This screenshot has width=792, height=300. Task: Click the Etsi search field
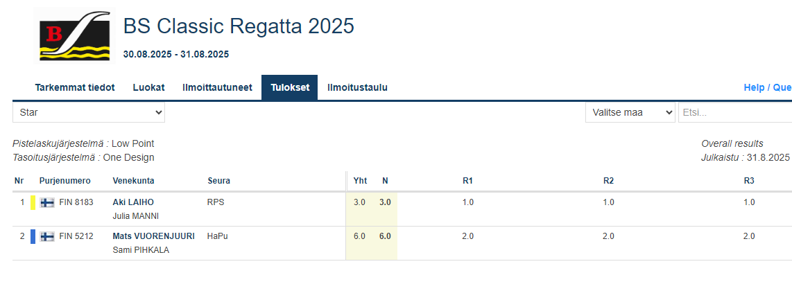pyautogui.click(x=734, y=112)
